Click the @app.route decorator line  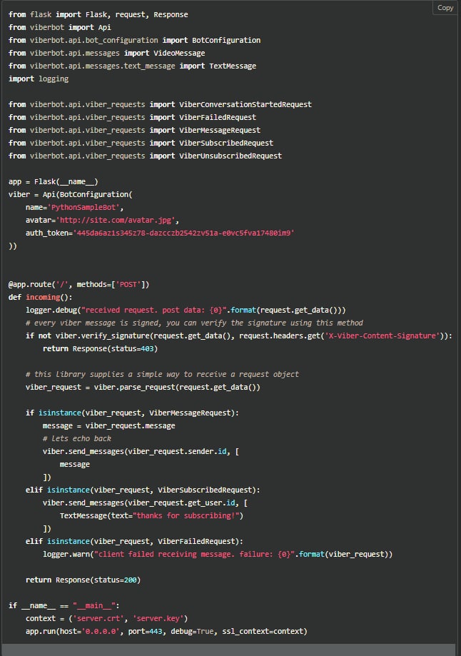[x=78, y=285]
